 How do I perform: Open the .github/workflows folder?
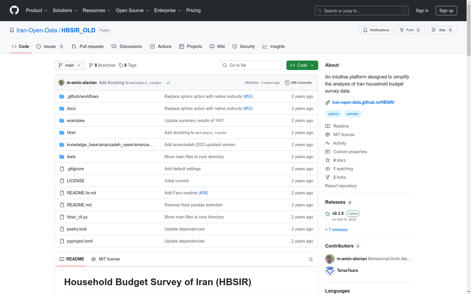click(x=83, y=96)
